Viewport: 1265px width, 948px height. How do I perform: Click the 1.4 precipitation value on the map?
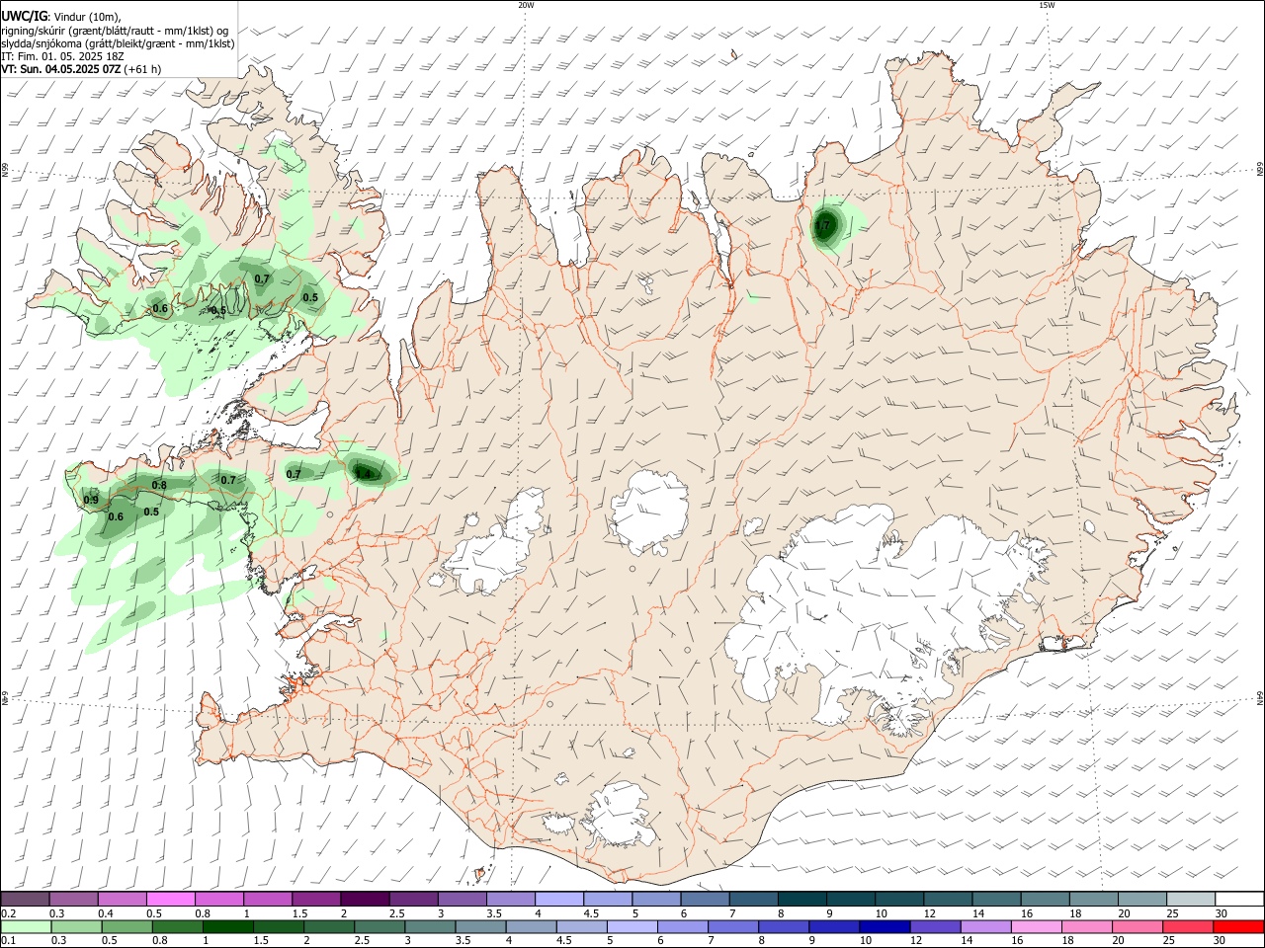[x=363, y=474]
